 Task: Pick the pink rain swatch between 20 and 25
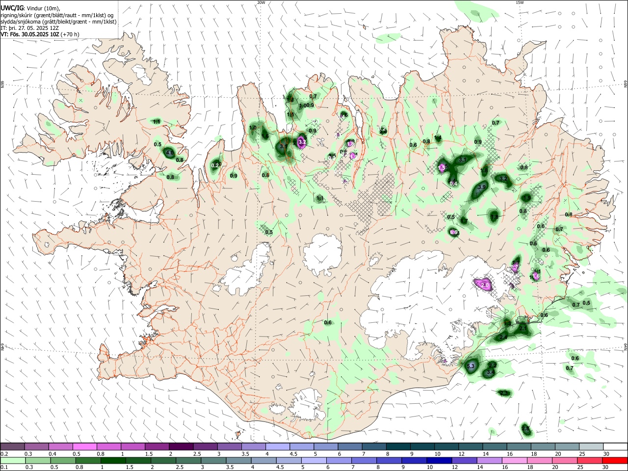(x=565, y=460)
